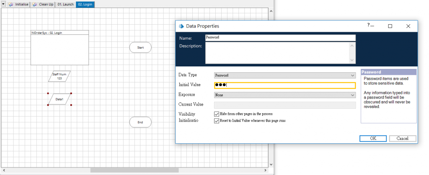Maximize the Data Properties dialog
The image size is (429, 175).
[x=390, y=26]
